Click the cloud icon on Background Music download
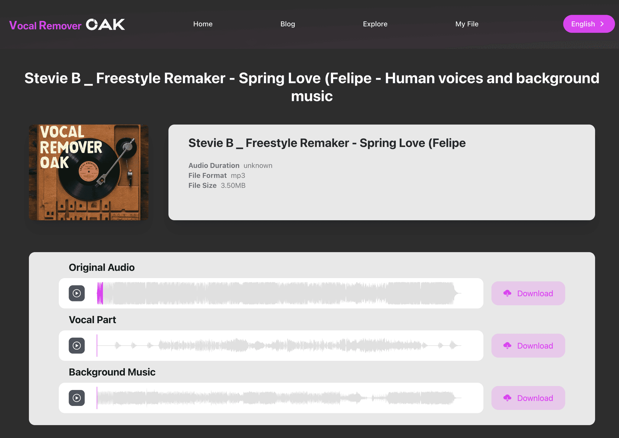619x438 pixels. coord(507,398)
